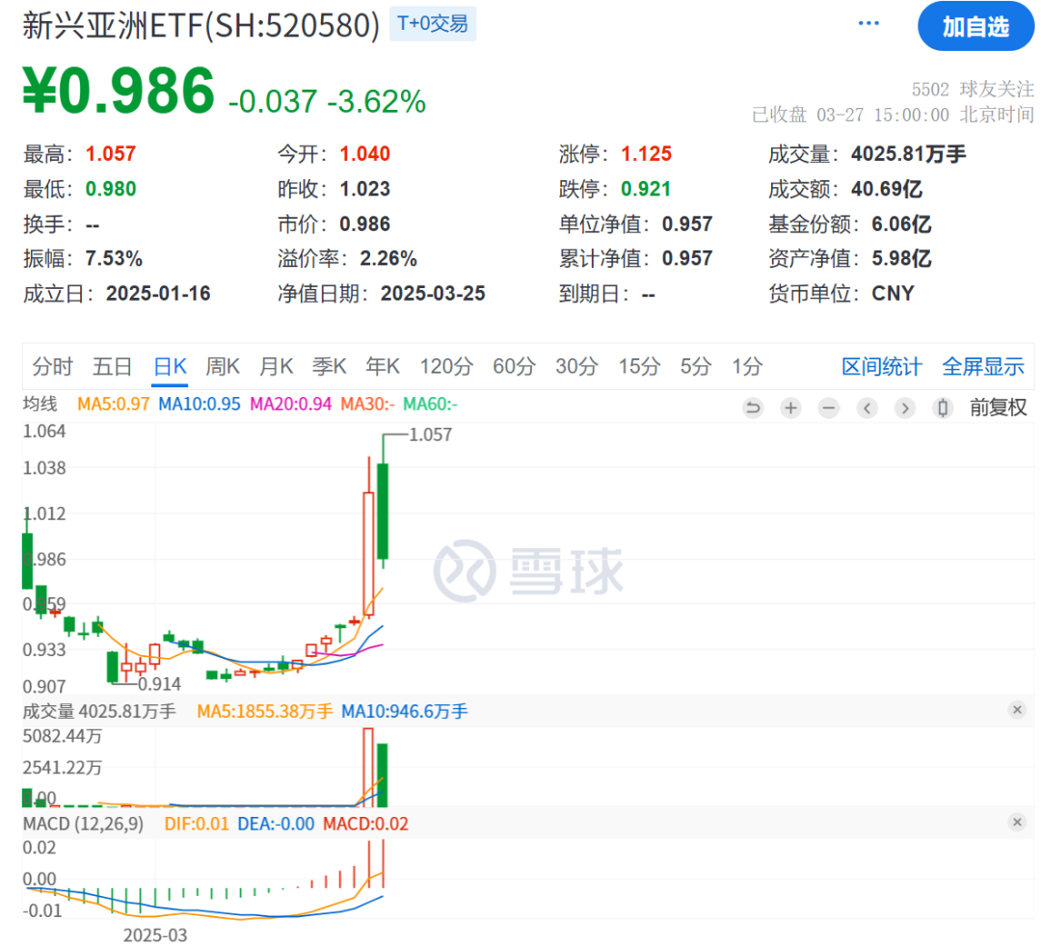The width and height of the screenshot is (1041, 946).
Task: Click the current price ¥0.986
Action: pyautogui.click(x=119, y=91)
